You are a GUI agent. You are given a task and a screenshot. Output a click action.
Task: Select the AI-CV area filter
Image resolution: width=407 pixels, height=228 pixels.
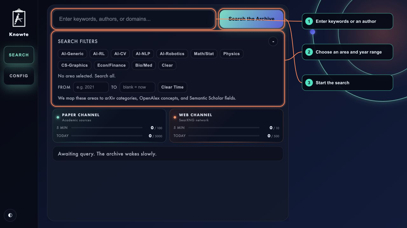click(x=120, y=54)
